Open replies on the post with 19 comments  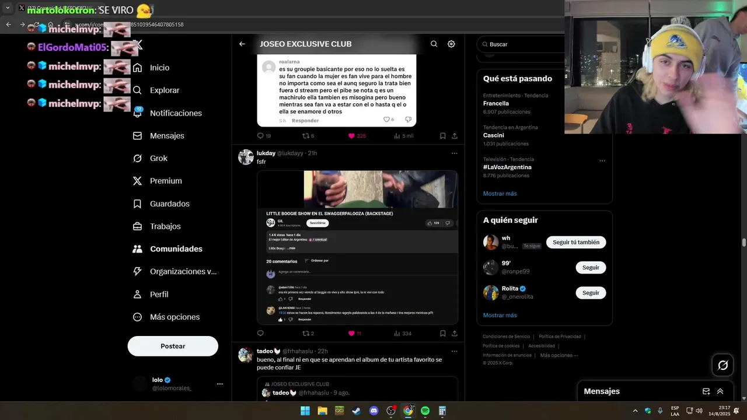click(264, 136)
